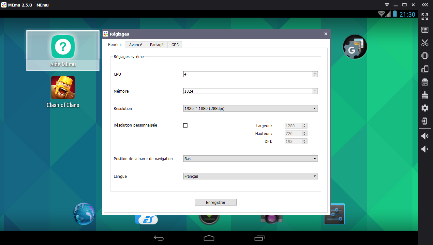Viewport: 433px width, 245px height.
Task: Enable the Résolution personnalisée checkbox
Action: [186, 125]
